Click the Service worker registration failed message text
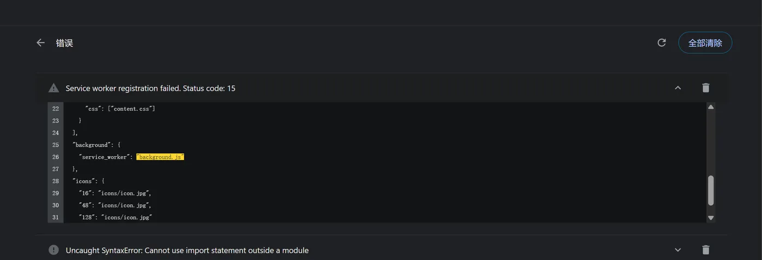This screenshot has height=260, width=762. click(x=150, y=88)
